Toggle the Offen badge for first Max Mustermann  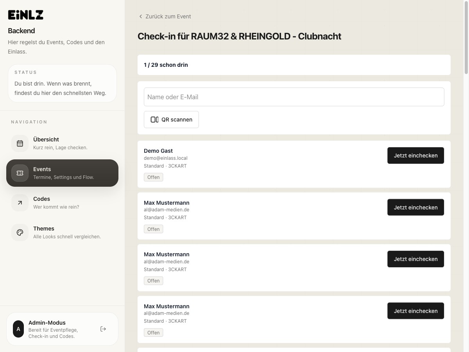coord(153,229)
